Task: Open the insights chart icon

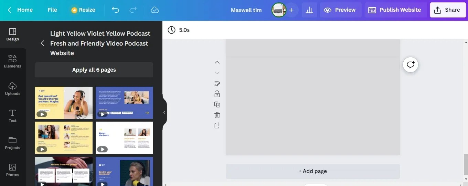Action: 309,10
